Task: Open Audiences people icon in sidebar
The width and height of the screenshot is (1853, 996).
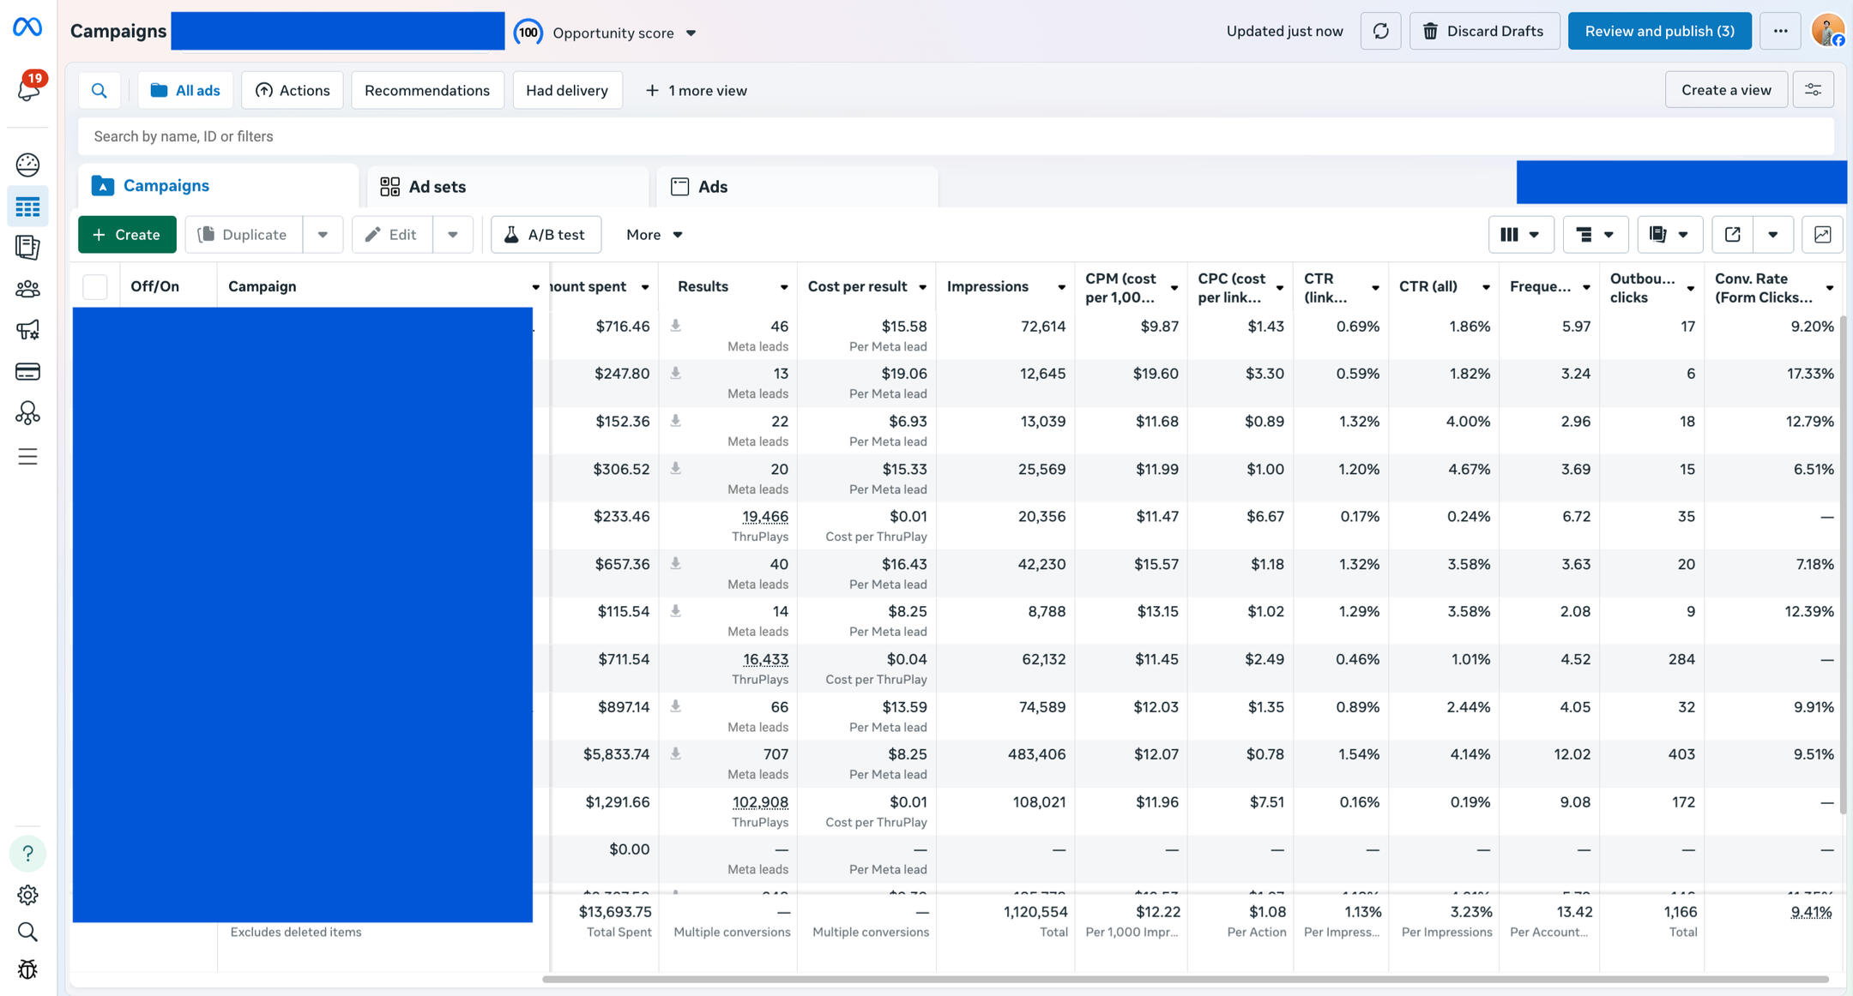Action: (27, 289)
